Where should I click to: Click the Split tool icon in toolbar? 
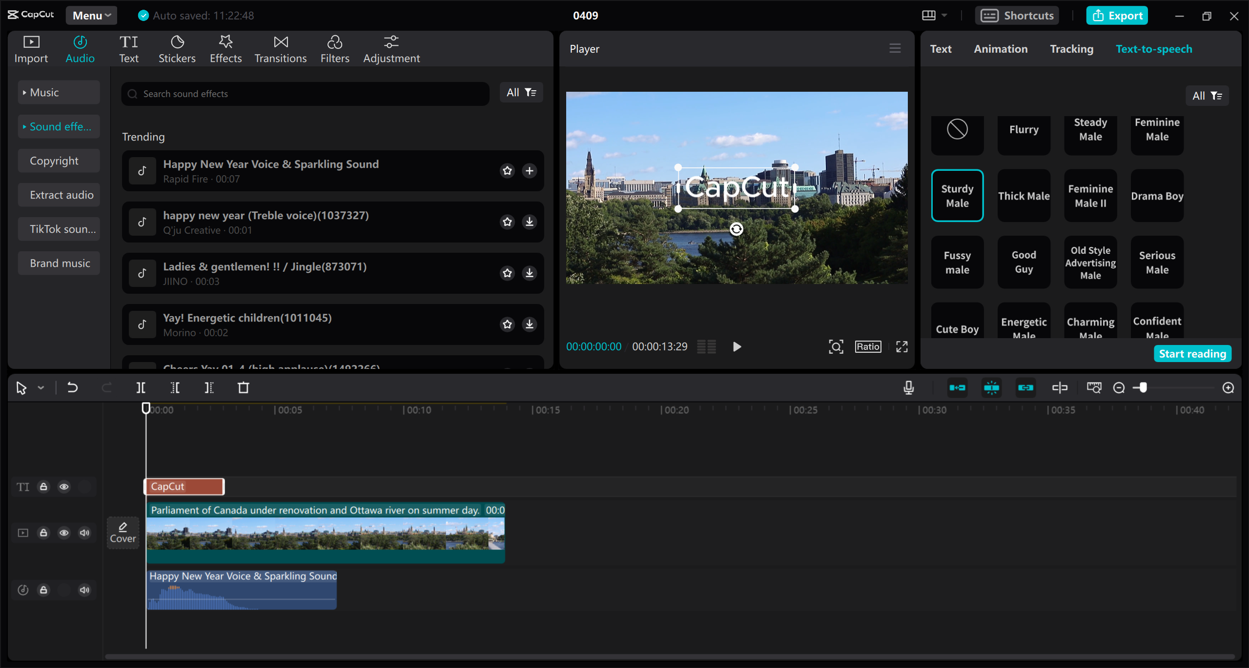141,387
